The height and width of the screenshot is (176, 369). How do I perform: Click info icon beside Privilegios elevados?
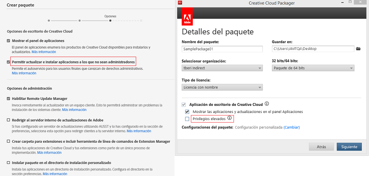coord(229,118)
